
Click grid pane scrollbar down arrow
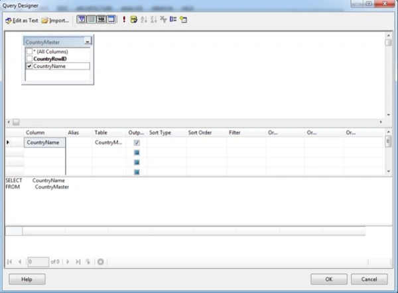tap(388, 171)
